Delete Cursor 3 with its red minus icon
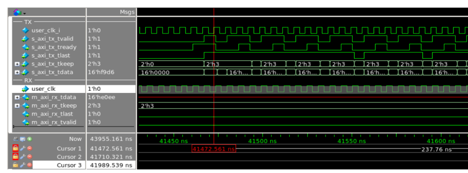The image size is (468, 173). pyautogui.click(x=29, y=165)
